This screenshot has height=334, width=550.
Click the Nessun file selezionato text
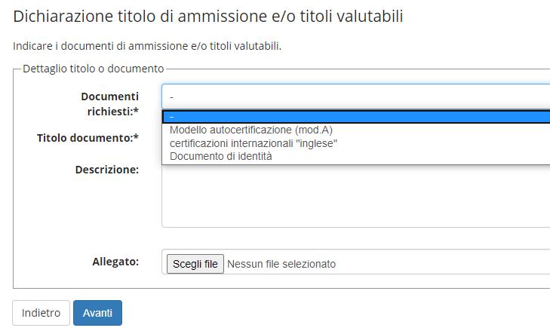coord(281,264)
